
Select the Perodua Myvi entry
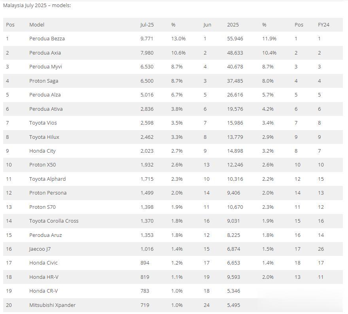pyautogui.click(x=45, y=66)
